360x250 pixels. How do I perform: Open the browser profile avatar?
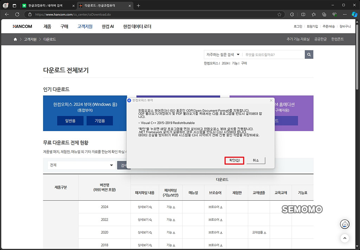[x=6, y=6]
